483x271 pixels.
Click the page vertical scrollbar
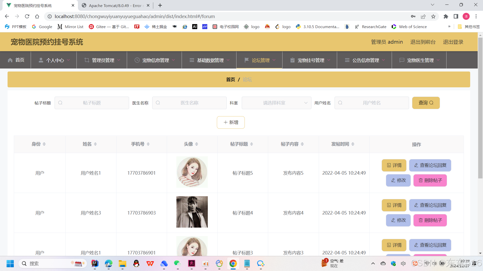[480, 108]
